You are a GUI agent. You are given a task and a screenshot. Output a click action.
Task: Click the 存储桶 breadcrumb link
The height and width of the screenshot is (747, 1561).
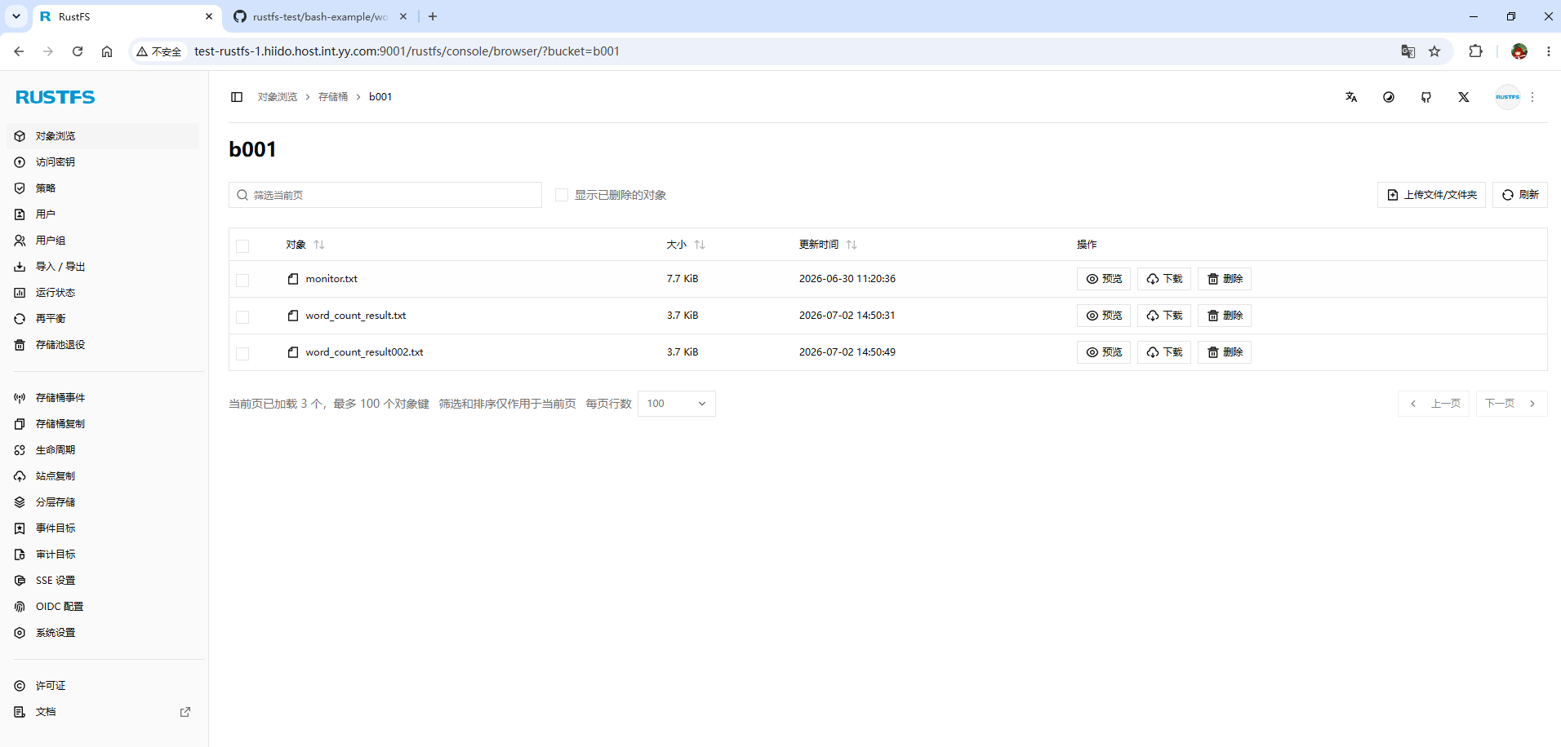click(333, 97)
